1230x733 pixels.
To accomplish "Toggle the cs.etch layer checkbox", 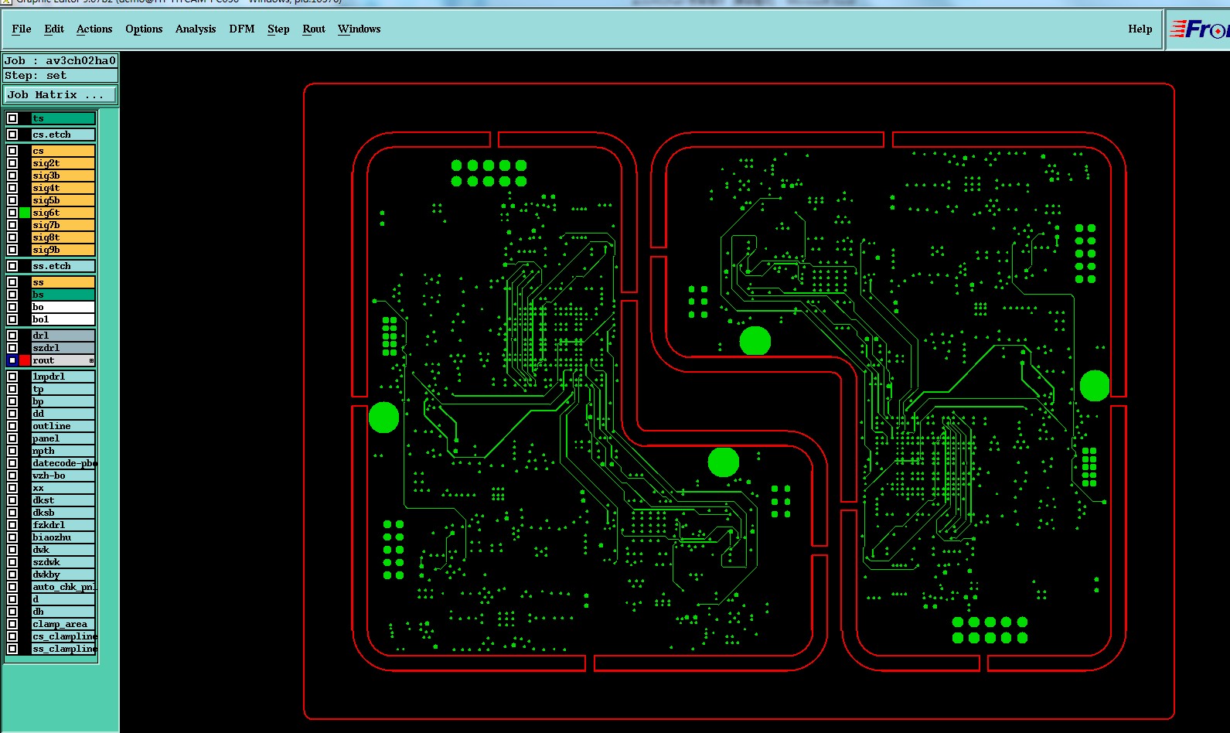I will point(12,135).
